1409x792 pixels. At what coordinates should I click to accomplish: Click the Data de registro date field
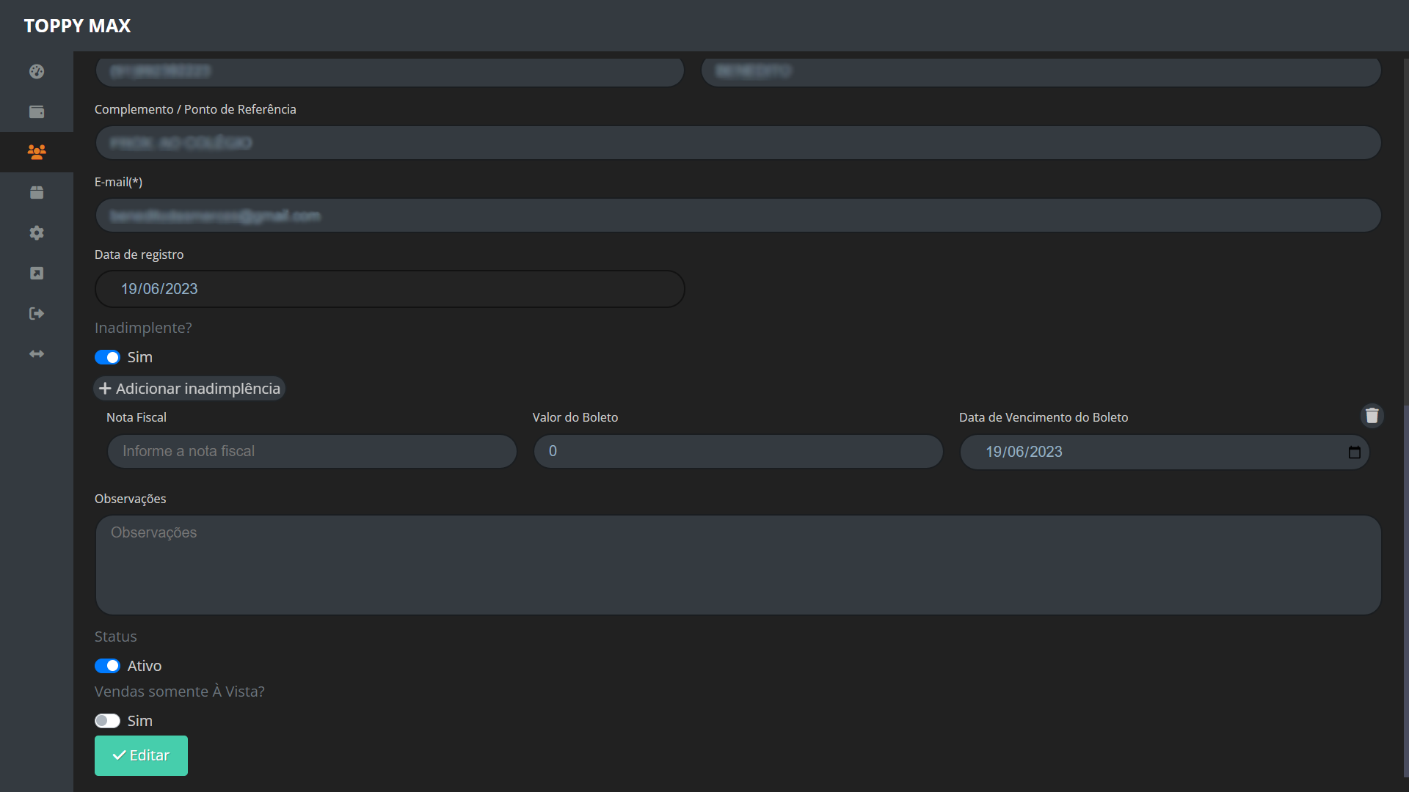tap(389, 289)
